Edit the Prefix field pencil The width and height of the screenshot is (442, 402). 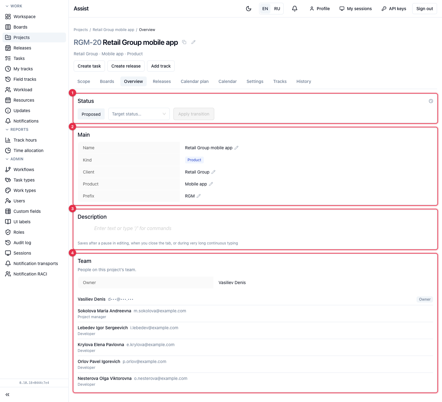[199, 196]
